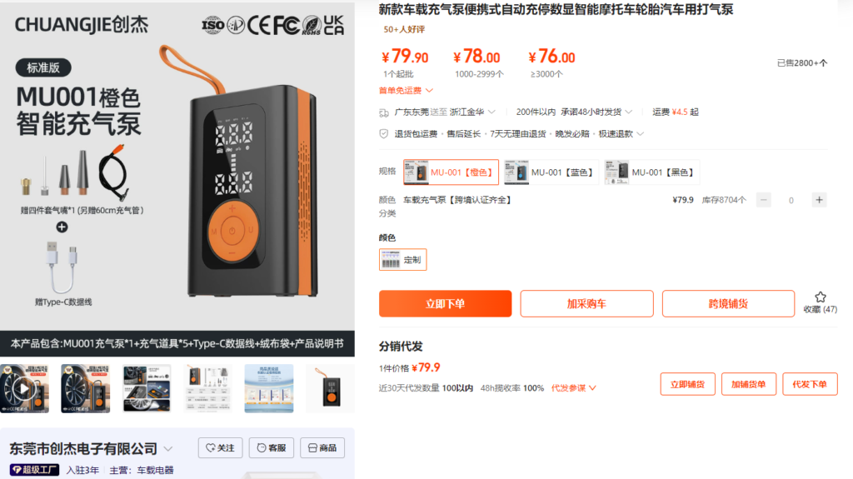Screen dimensions: 853x479
Task: Follow the store with heart 关注 button
Action: coord(220,448)
